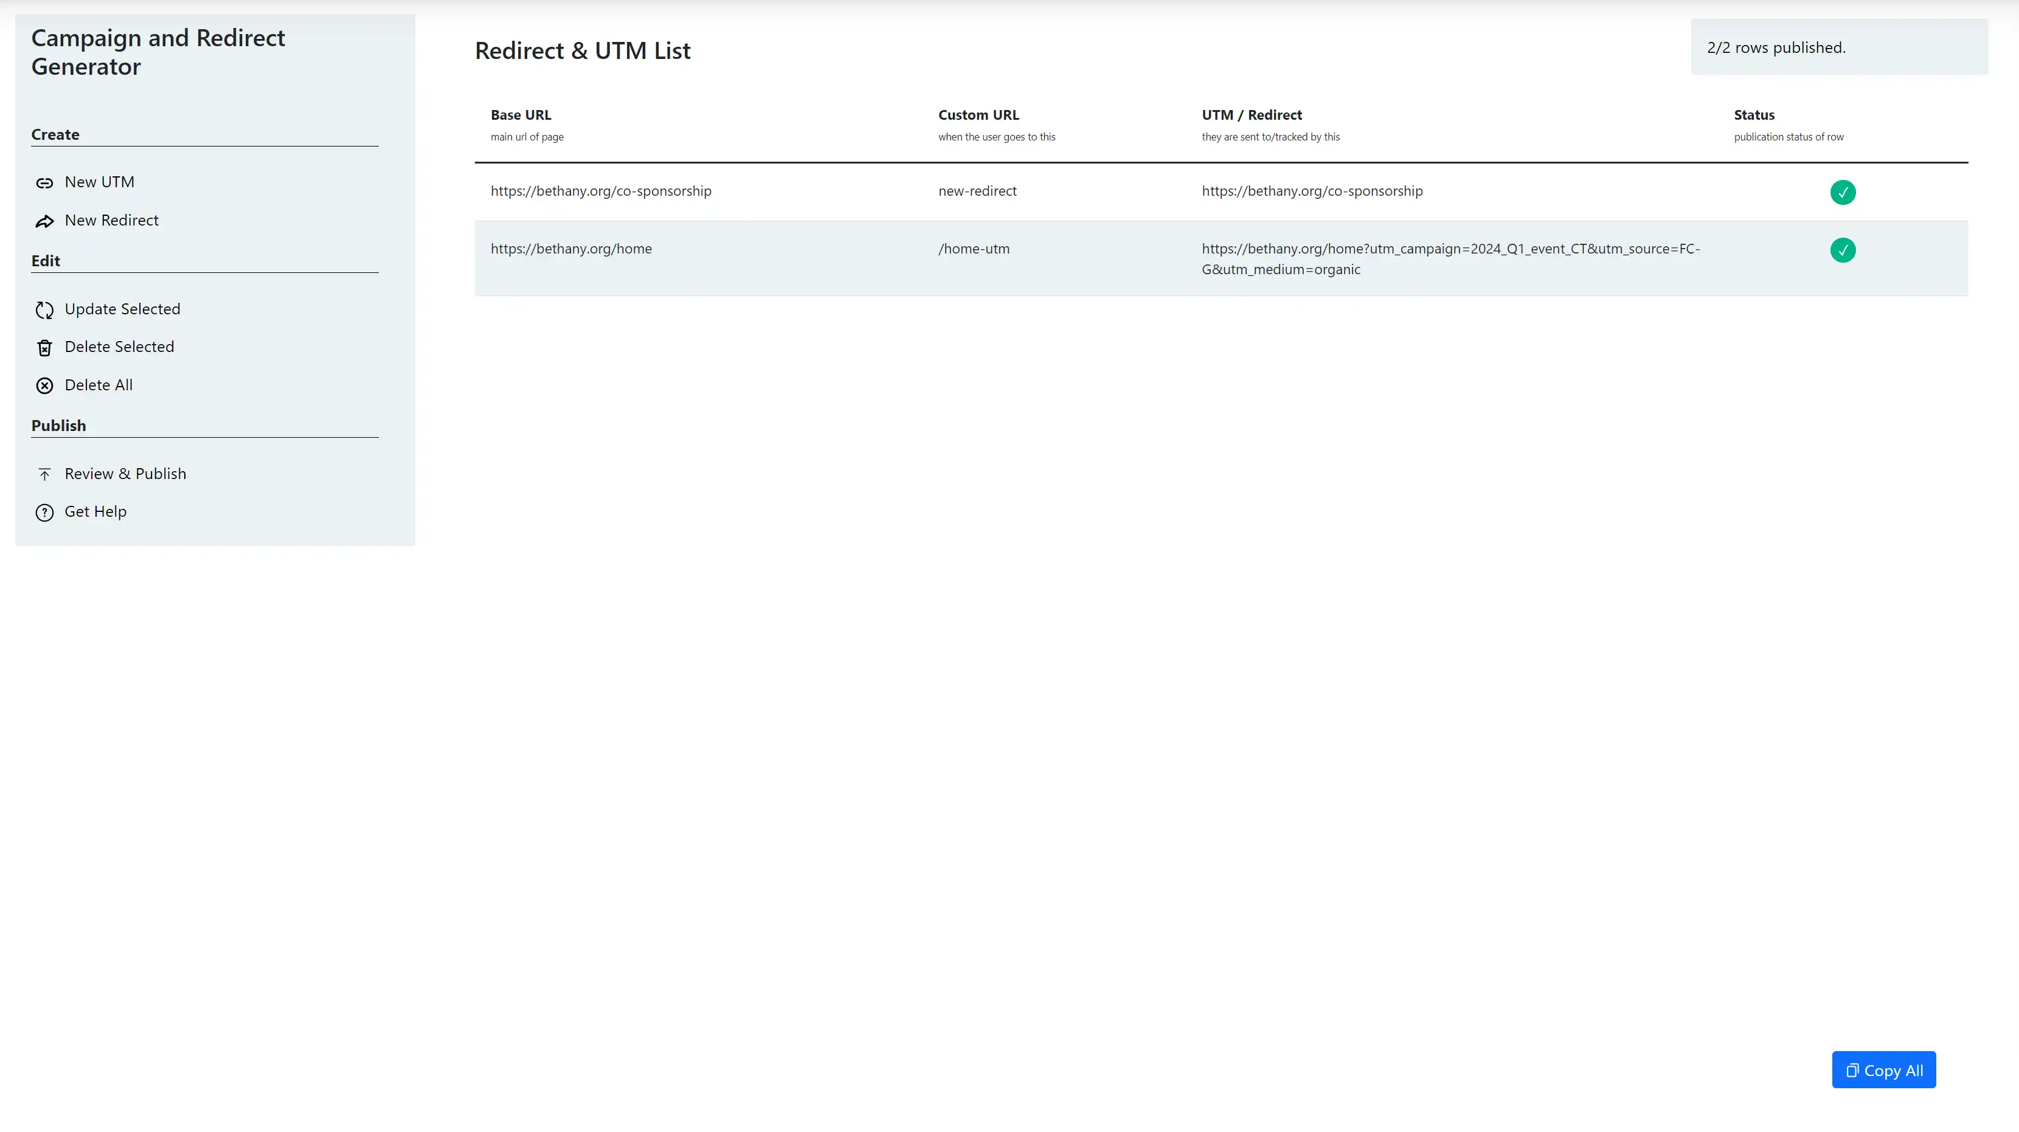The image size is (2019, 1132).
Task: Click the Base URL column header
Action: 521,114
